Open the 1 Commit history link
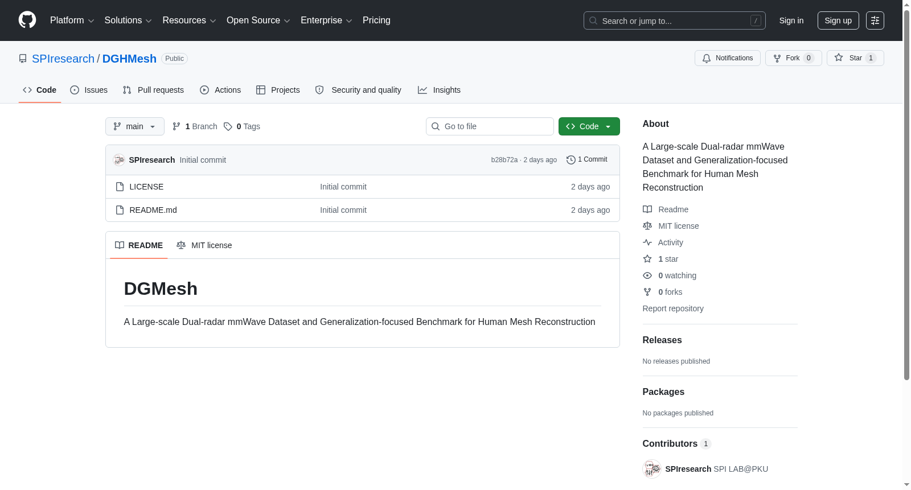This screenshot has height=490, width=911. click(x=587, y=160)
